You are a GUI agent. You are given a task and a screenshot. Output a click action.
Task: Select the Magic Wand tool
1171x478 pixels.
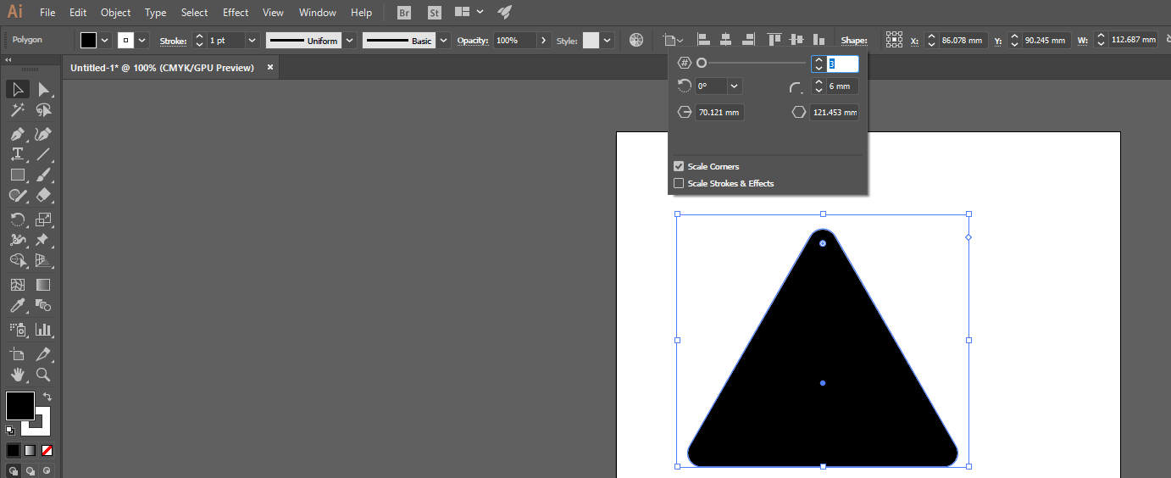[x=17, y=111]
